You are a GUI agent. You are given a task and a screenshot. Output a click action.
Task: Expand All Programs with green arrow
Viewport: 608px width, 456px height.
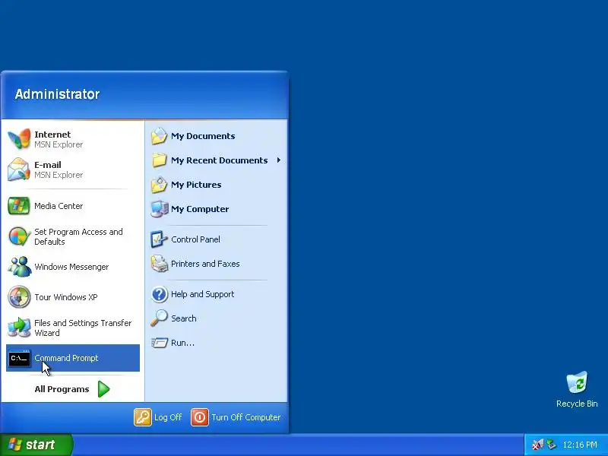pos(103,389)
